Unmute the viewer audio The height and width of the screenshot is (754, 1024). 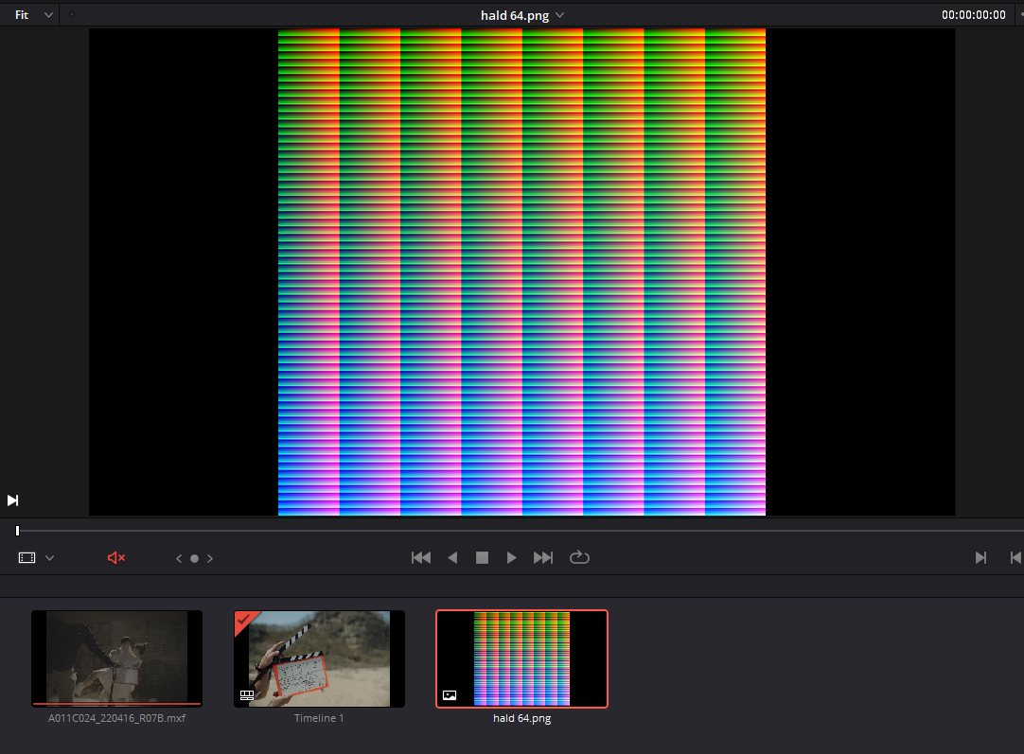pyautogui.click(x=116, y=557)
